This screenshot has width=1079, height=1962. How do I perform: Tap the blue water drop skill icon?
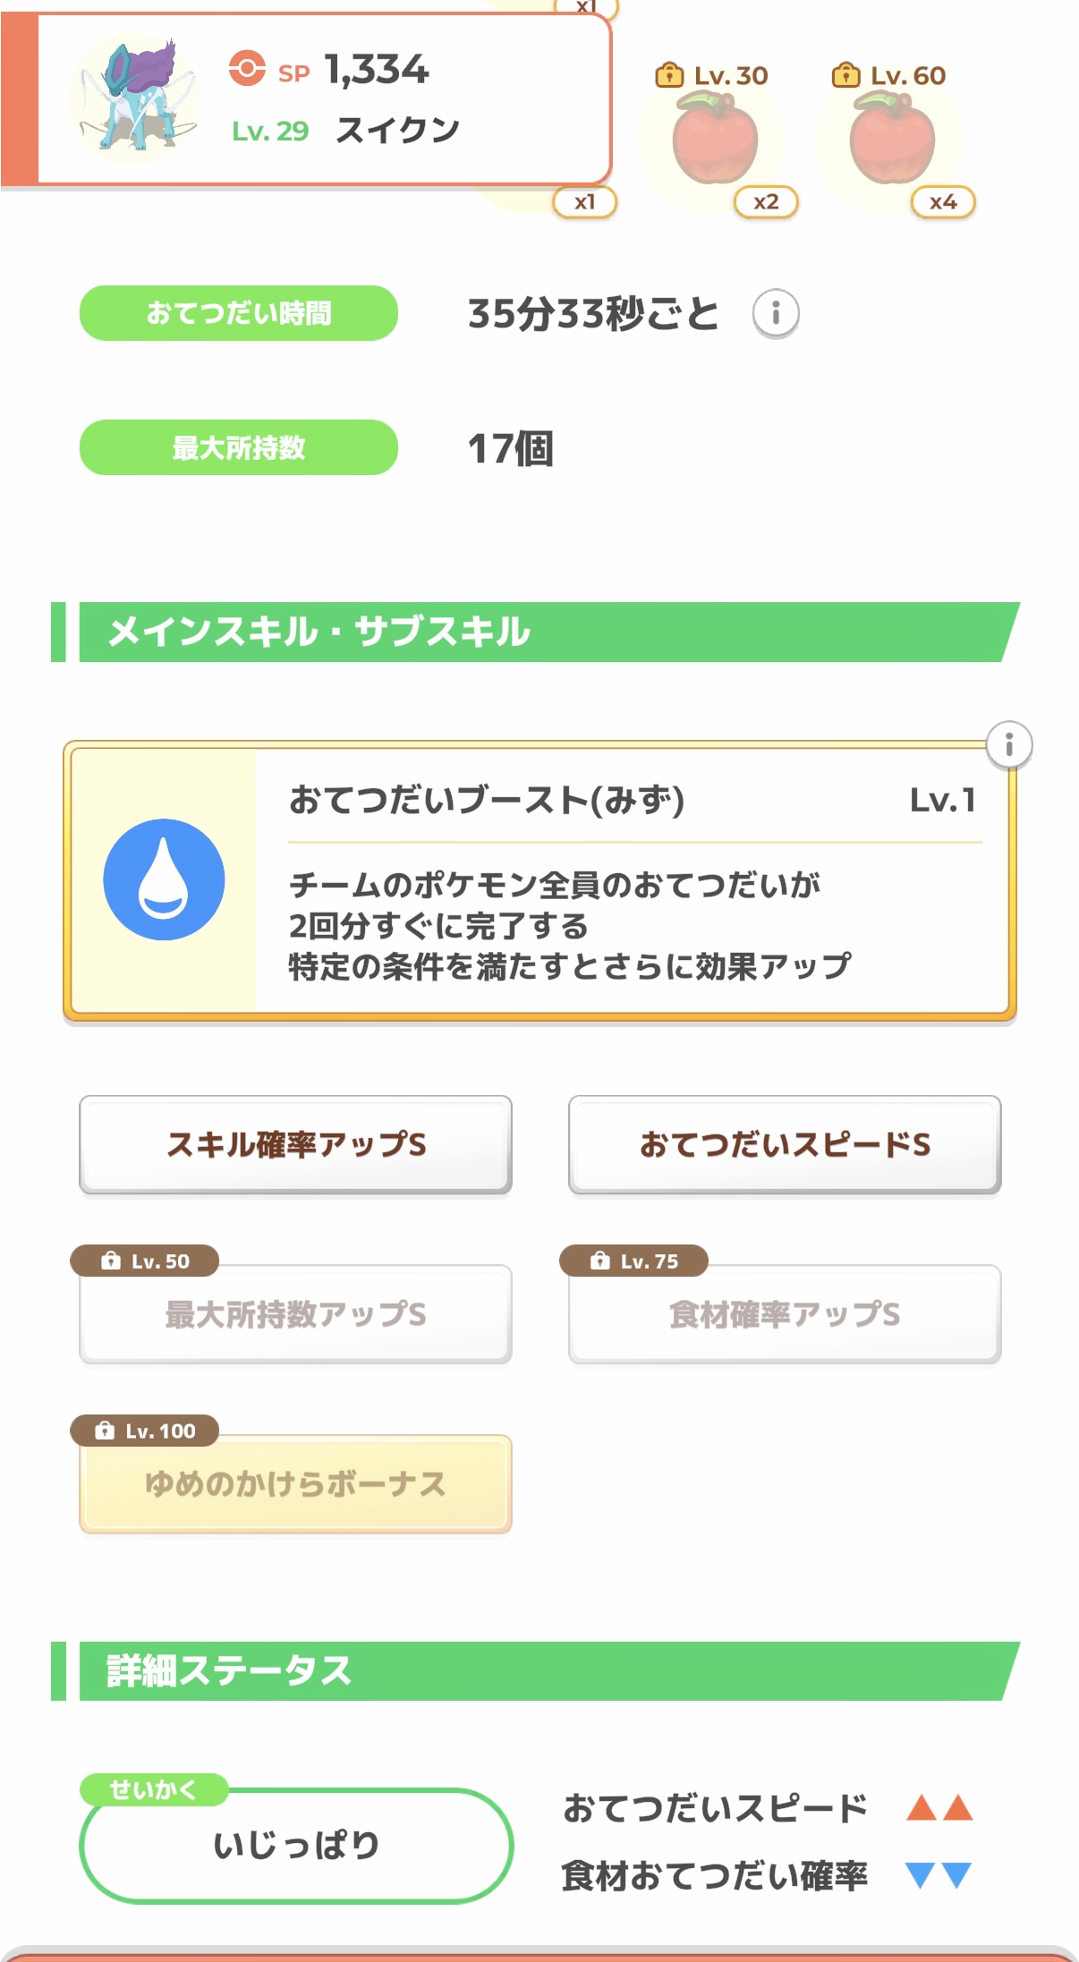(x=164, y=879)
